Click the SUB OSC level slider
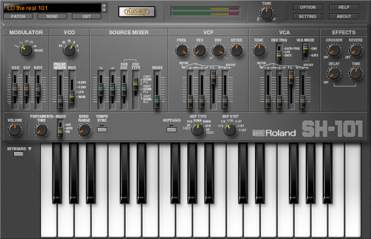Viewport: 371px width, 239px height. (x=124, y=90)
